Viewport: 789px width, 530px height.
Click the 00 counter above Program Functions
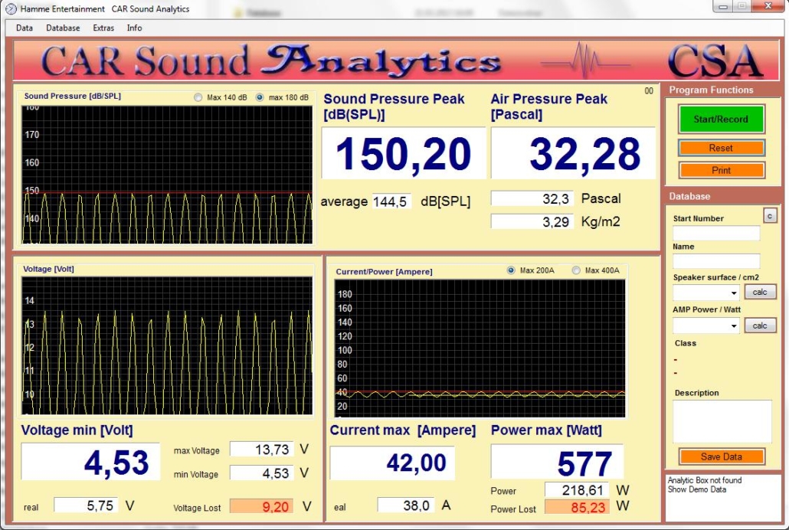(x=649, y=91)
